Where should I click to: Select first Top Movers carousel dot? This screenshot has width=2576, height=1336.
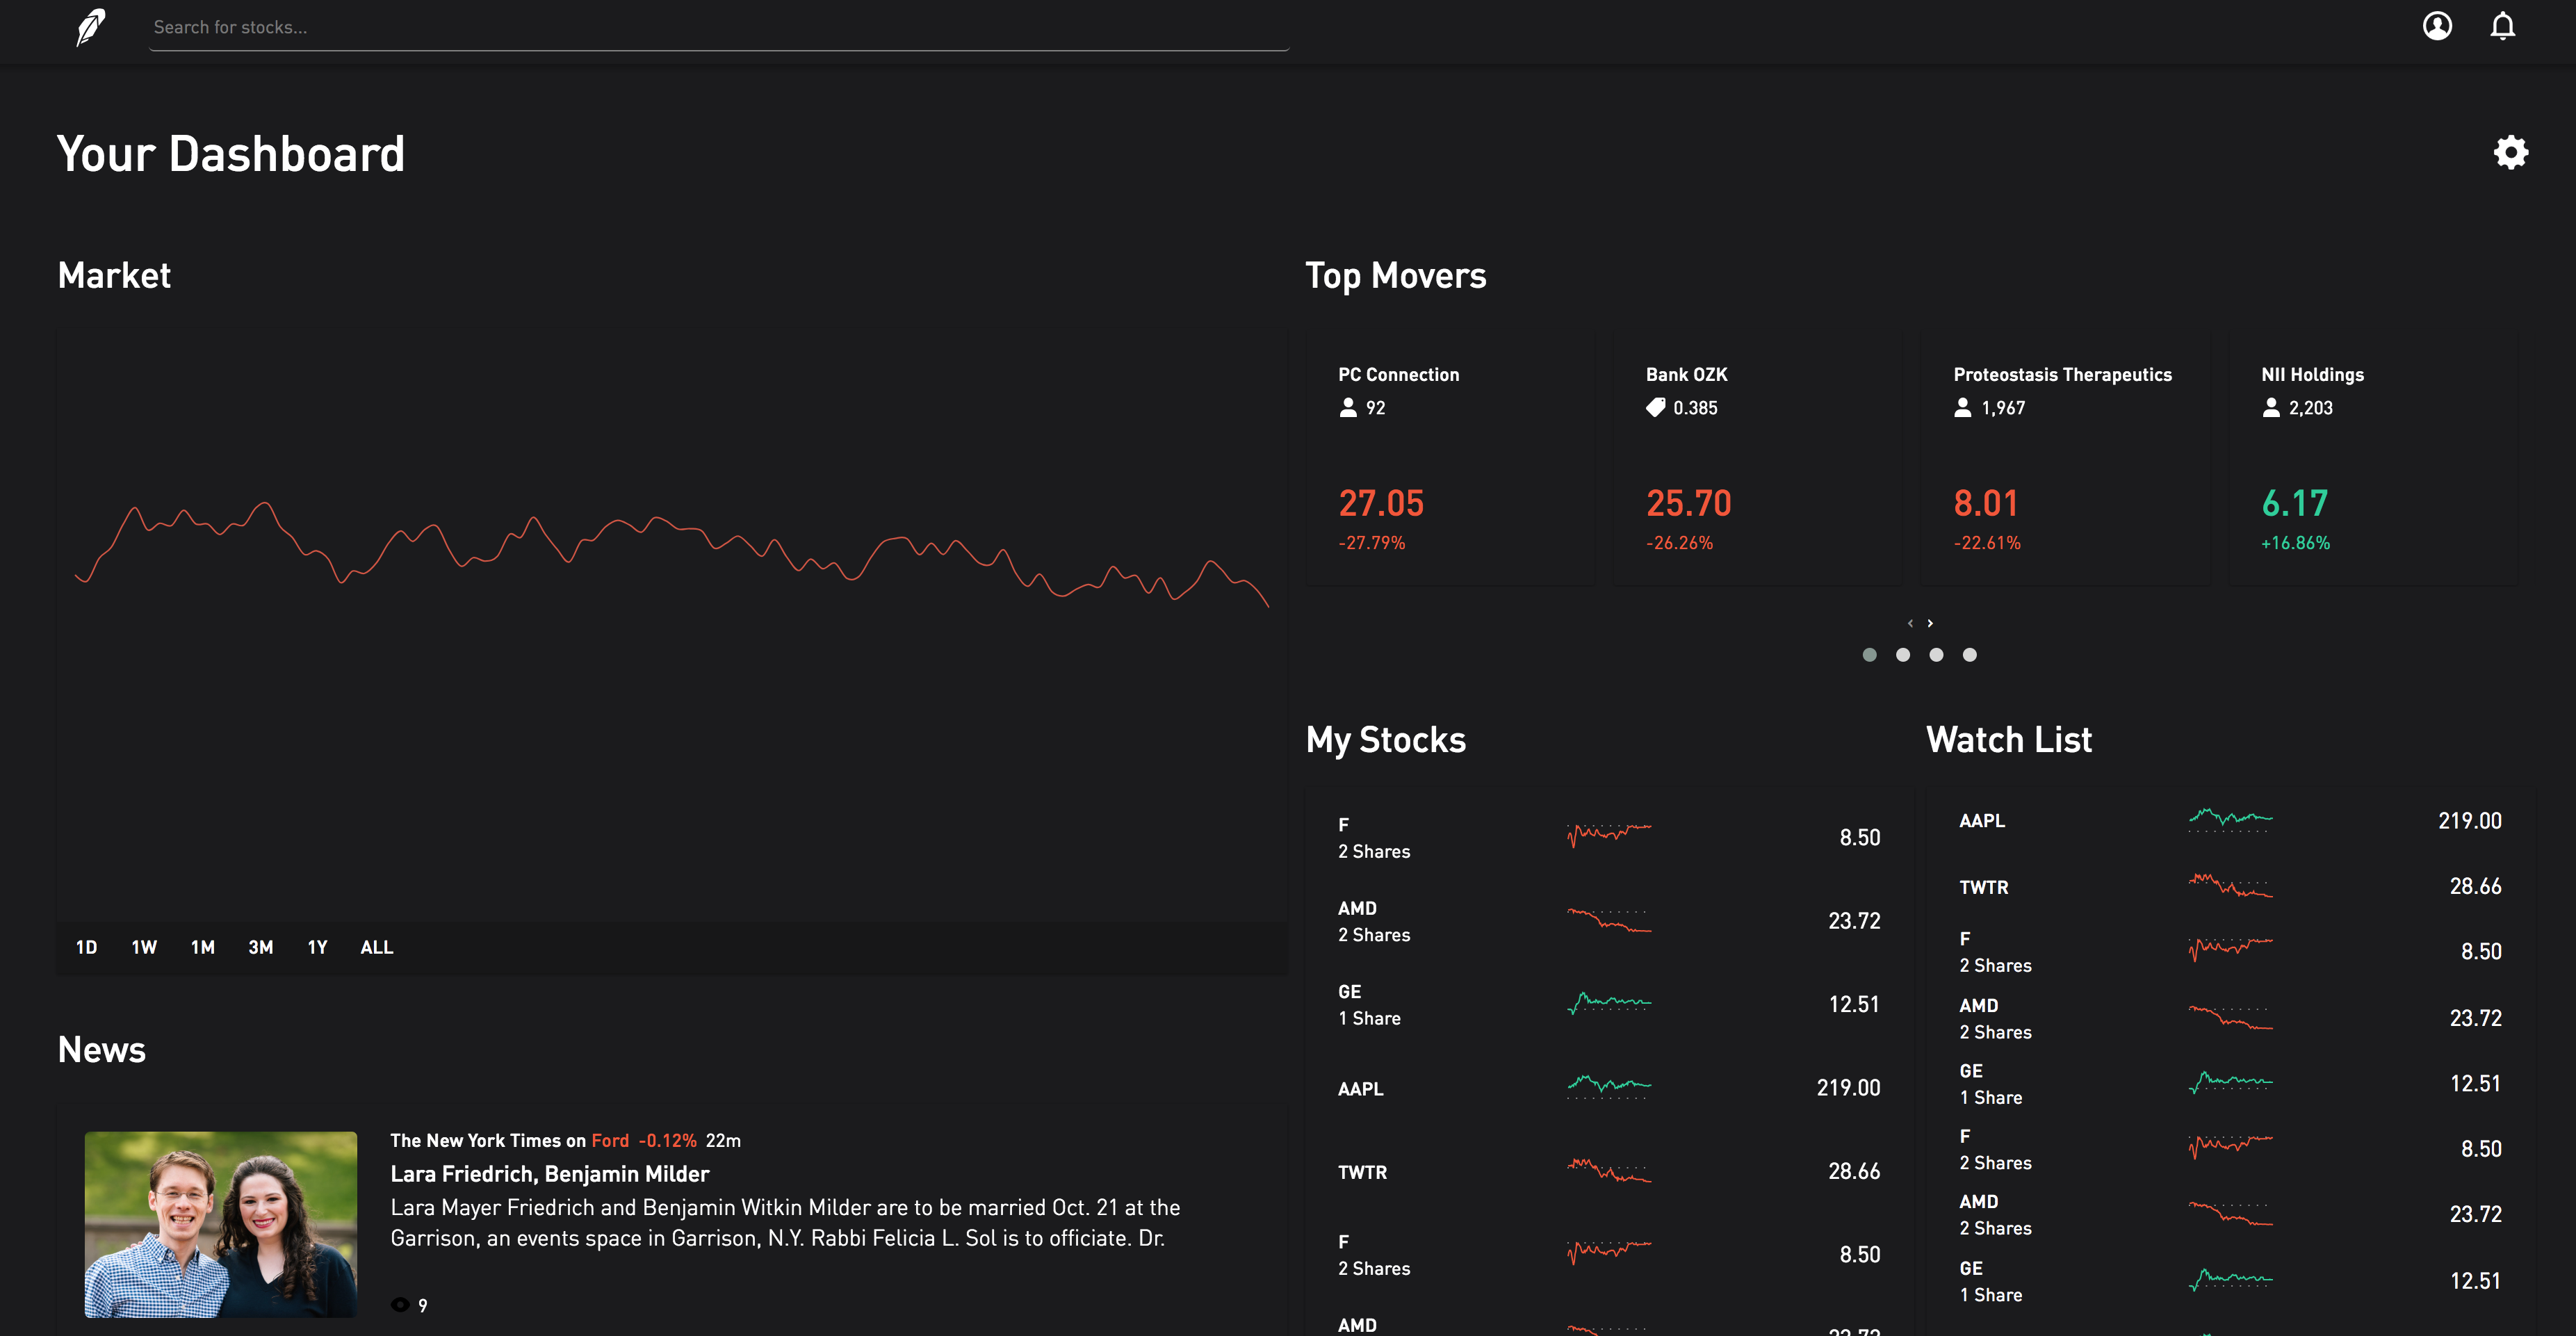tap(1869, 655)
